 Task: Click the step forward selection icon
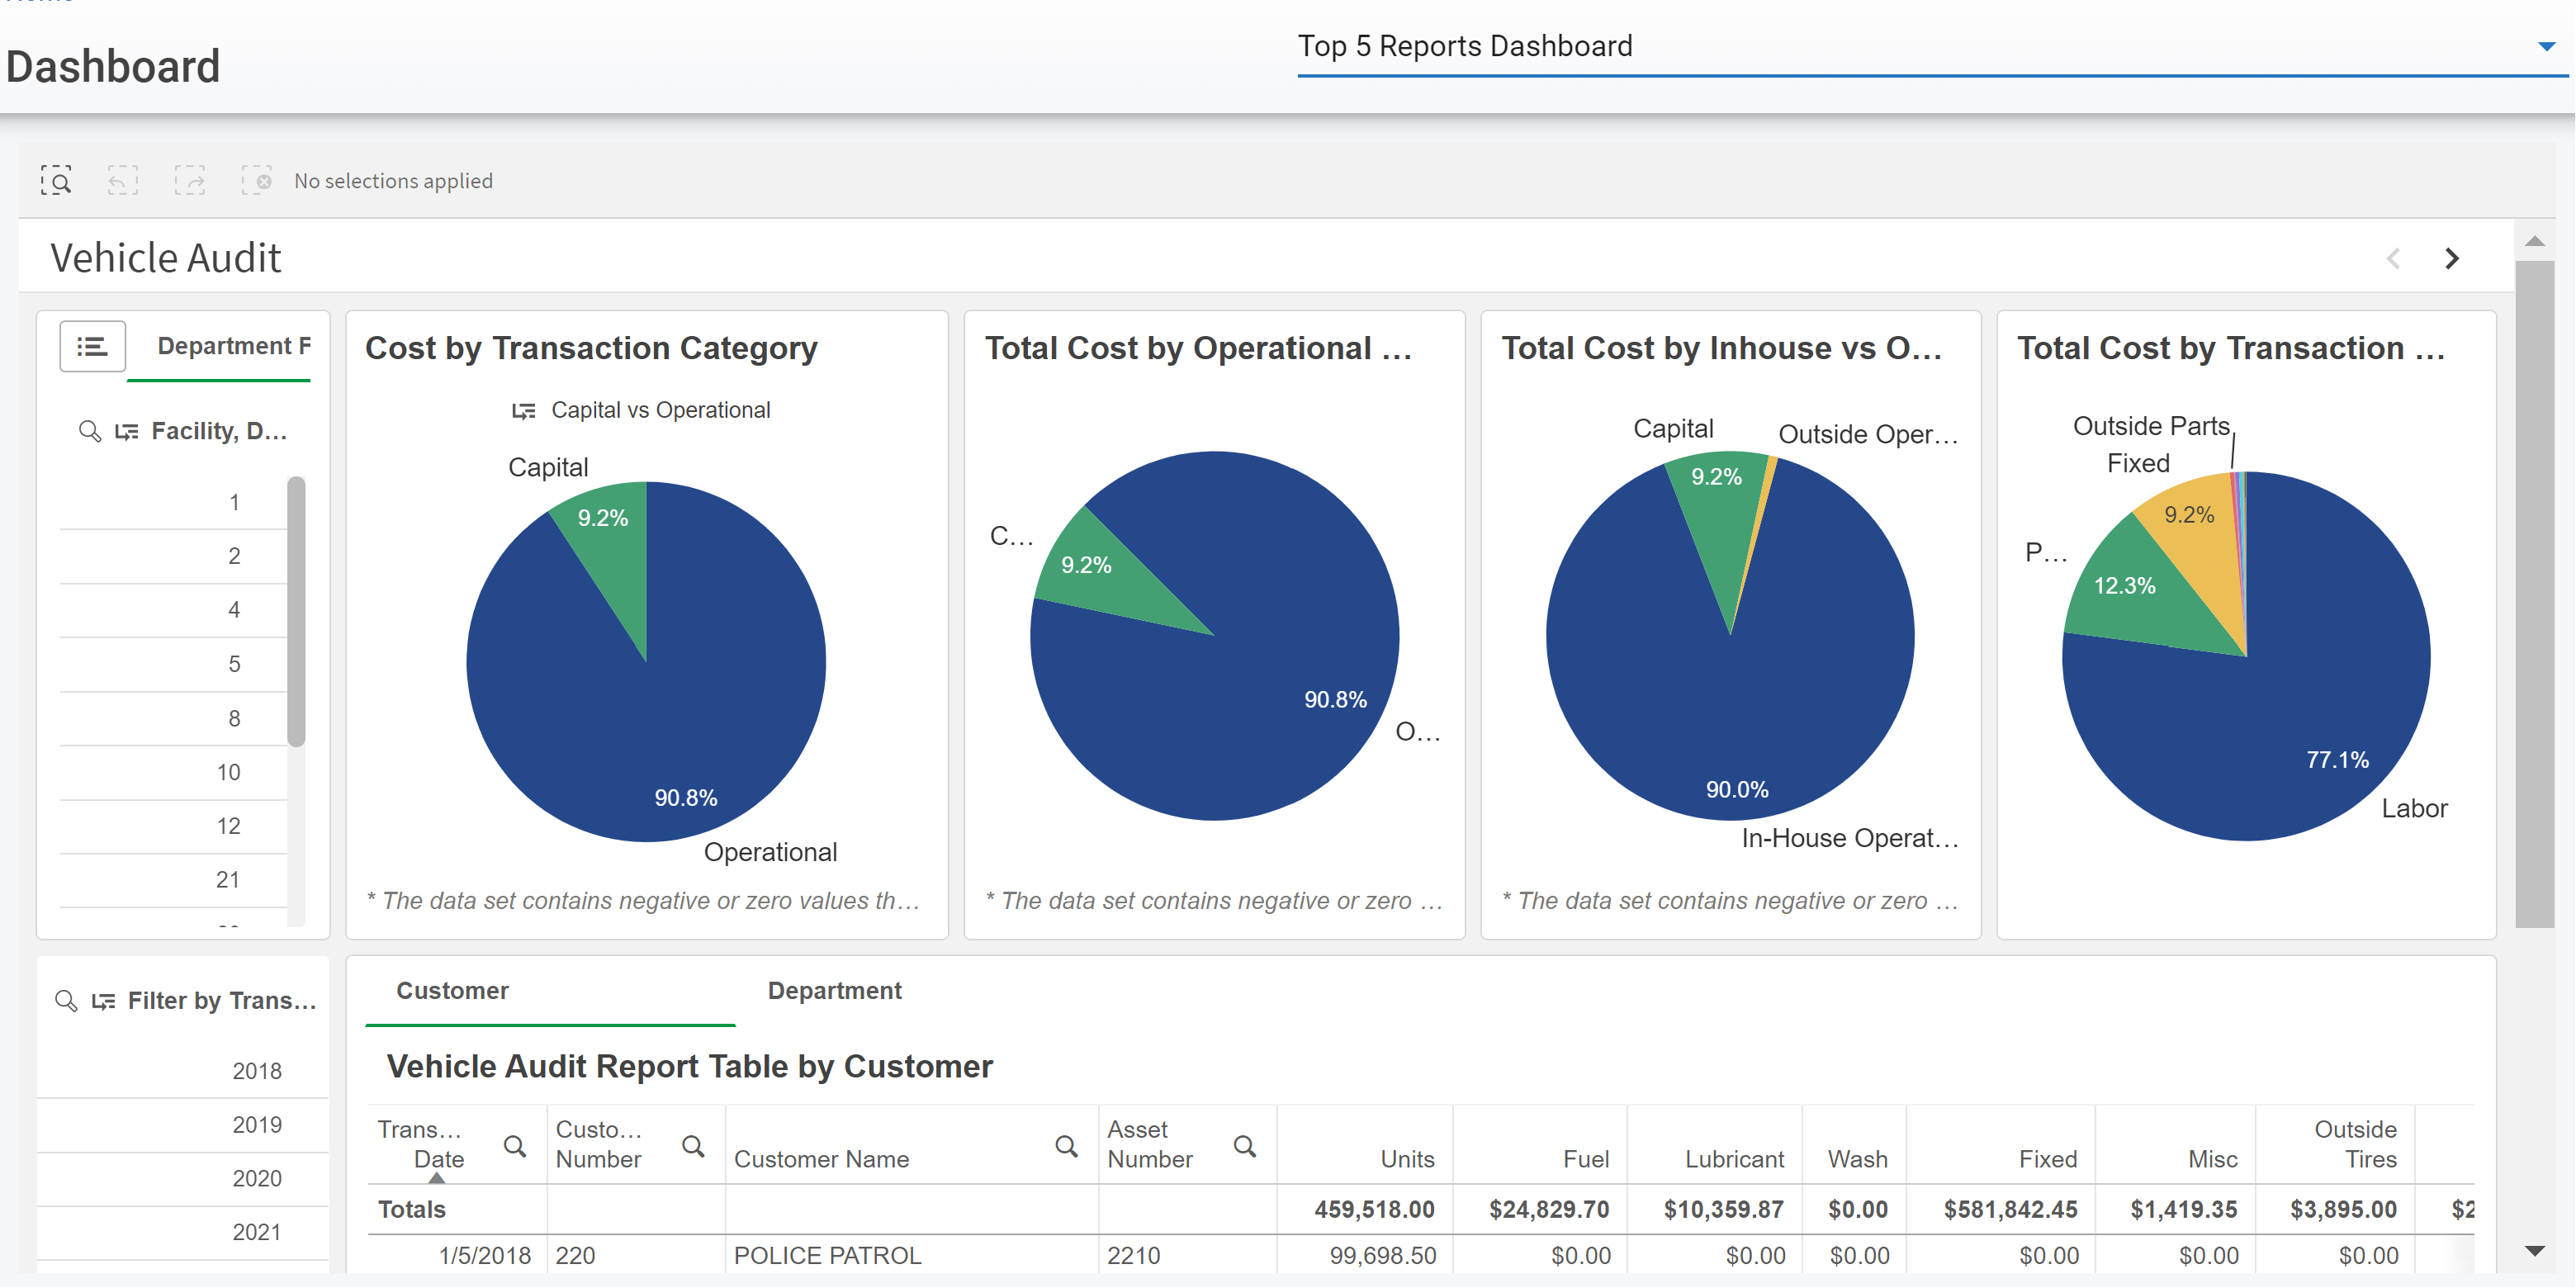(189, 181)
